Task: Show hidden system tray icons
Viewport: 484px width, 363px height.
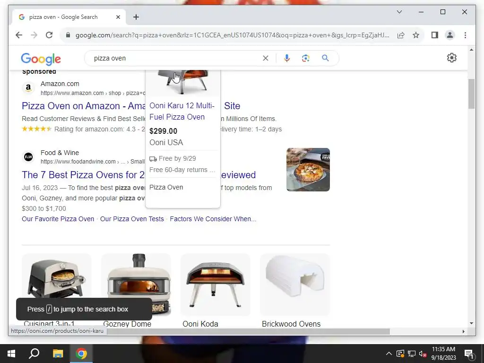Action: (x=389, y=354)
